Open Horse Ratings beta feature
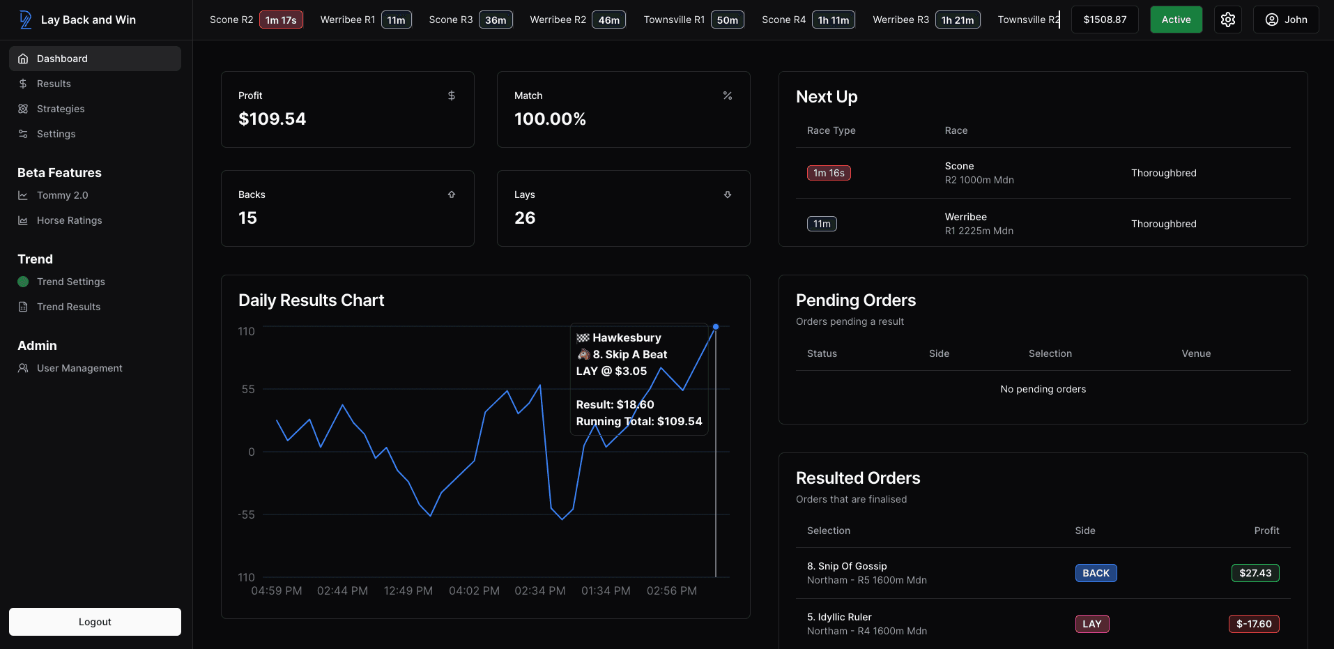Image resolution: width=1334 pixels, height=649 pixels. click(x=69, y=220)
